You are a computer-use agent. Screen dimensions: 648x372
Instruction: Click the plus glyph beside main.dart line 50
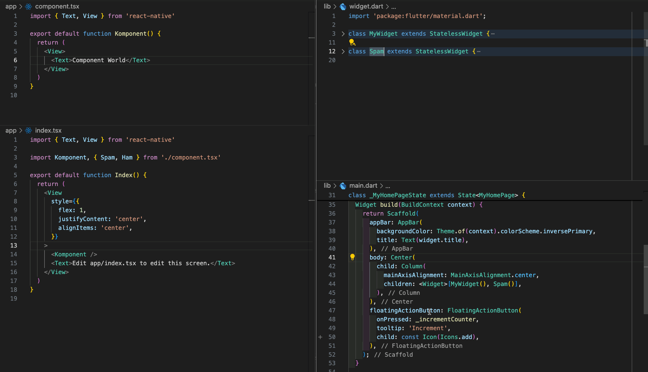[320, 337]
